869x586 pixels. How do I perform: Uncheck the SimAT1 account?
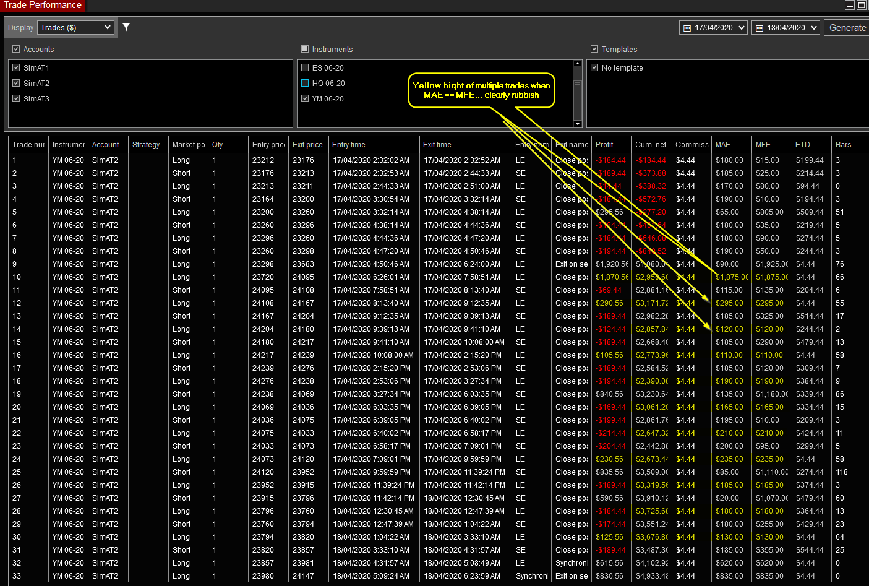(16, 67)
